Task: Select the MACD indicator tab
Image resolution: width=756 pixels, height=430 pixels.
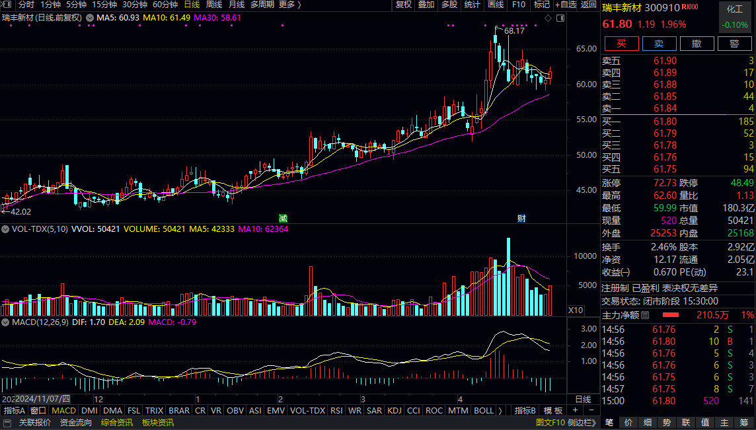Action: click(64, 411)
